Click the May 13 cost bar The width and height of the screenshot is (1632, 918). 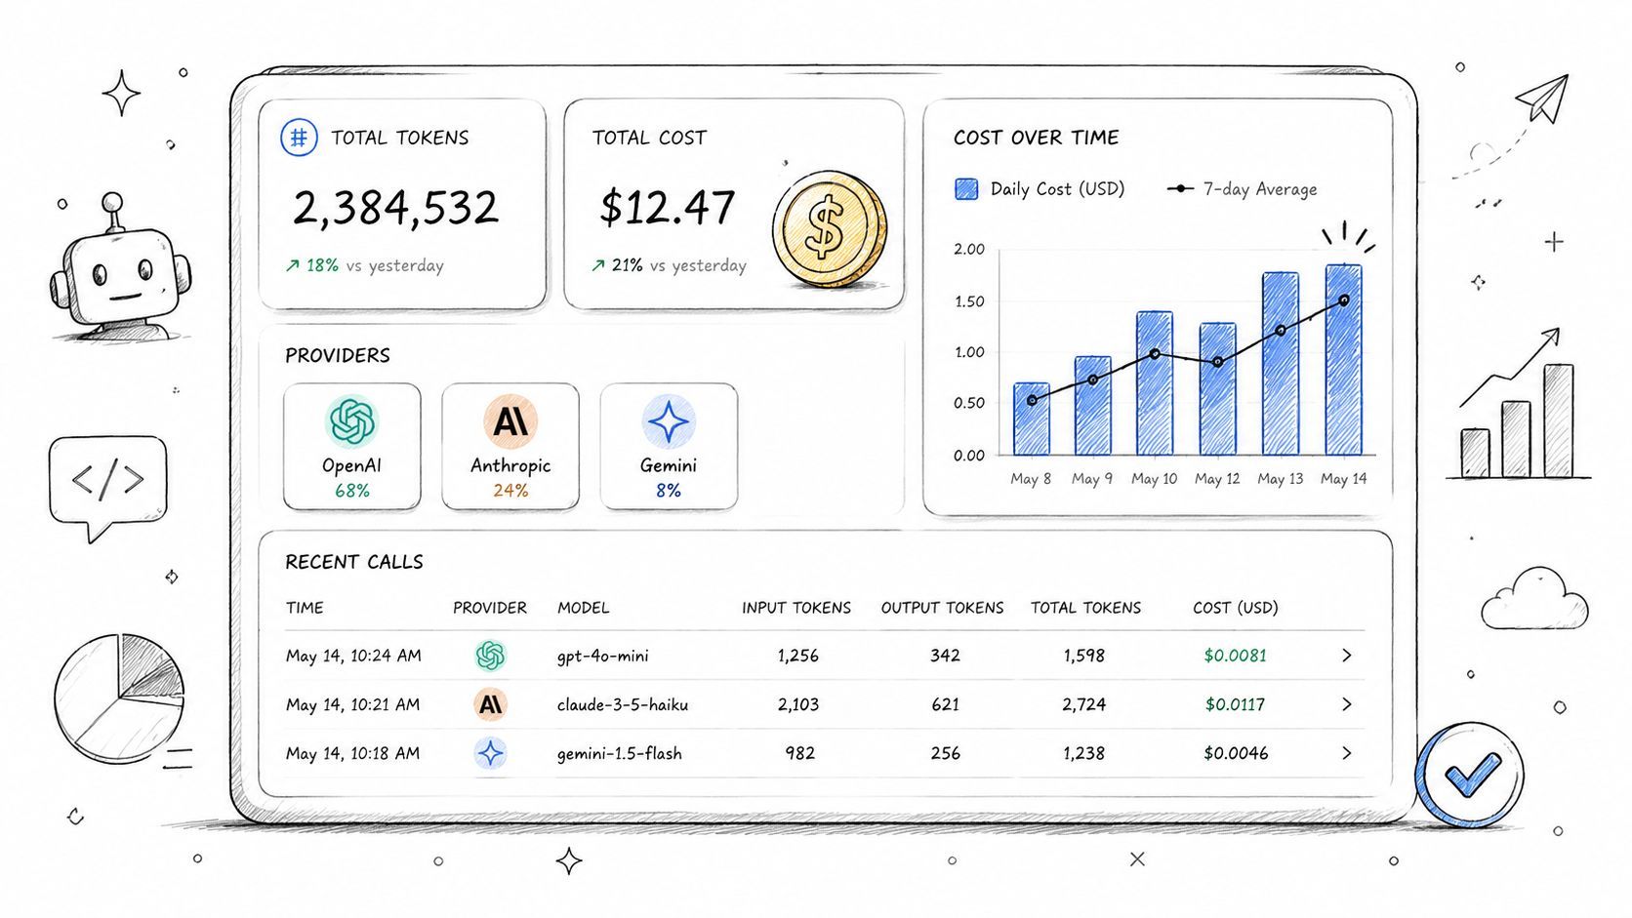(x=1281, y=364)
